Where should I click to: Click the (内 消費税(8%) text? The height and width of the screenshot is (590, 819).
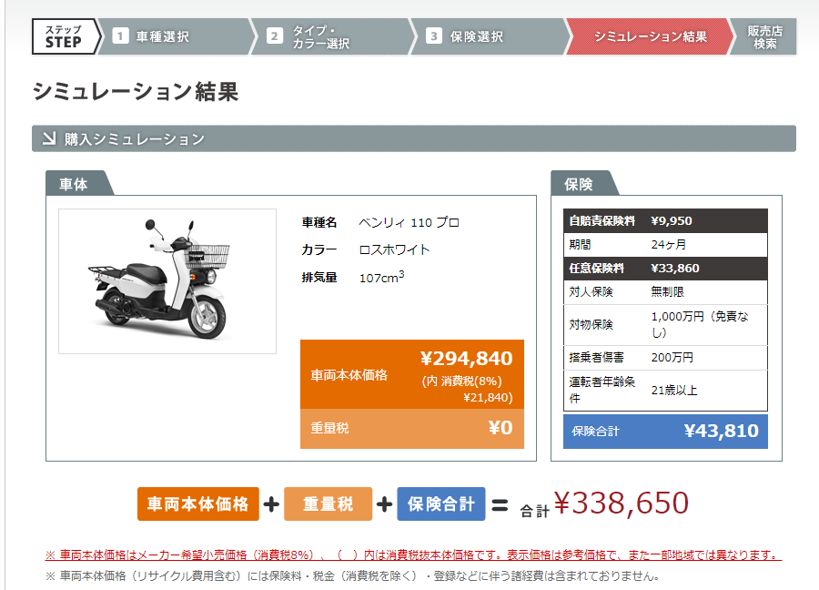coord(461,381)
